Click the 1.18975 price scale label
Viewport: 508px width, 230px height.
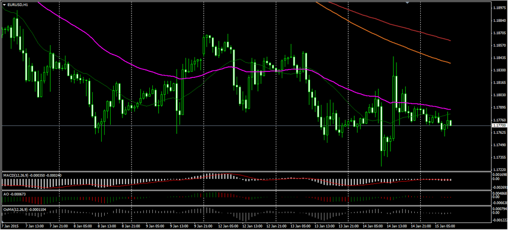pyautogui.click(x=499, y=8)
